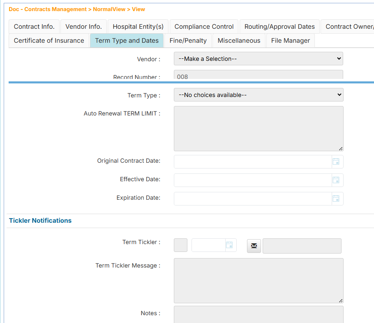This screenshot has height=323, width=374.
Task: Open calendar picker for Effective Date
Action: tap(336, 180)
